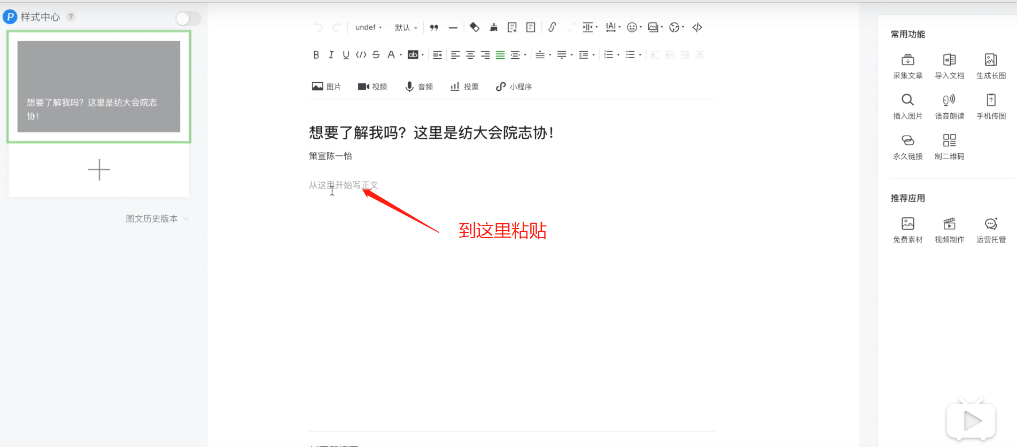Screen dimensions: 1017x447
Task: Apply inline code formatting
Action: pos(361,55)
